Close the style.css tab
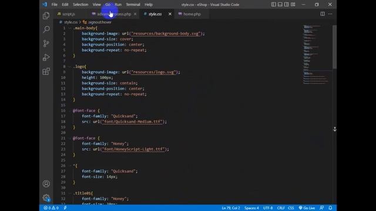The image size is (376, 211). click(170, 14)
